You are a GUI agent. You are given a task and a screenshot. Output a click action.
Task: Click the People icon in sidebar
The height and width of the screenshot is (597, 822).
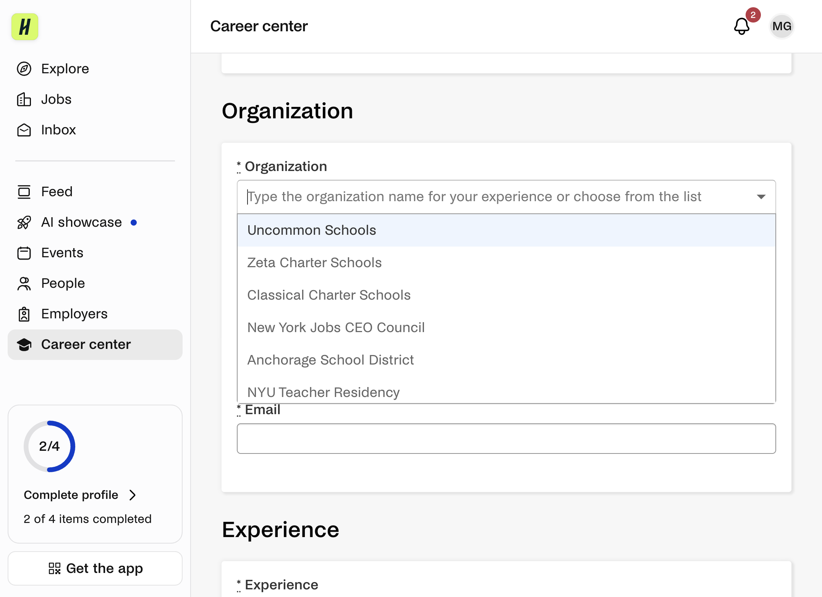tap(24, 283)
